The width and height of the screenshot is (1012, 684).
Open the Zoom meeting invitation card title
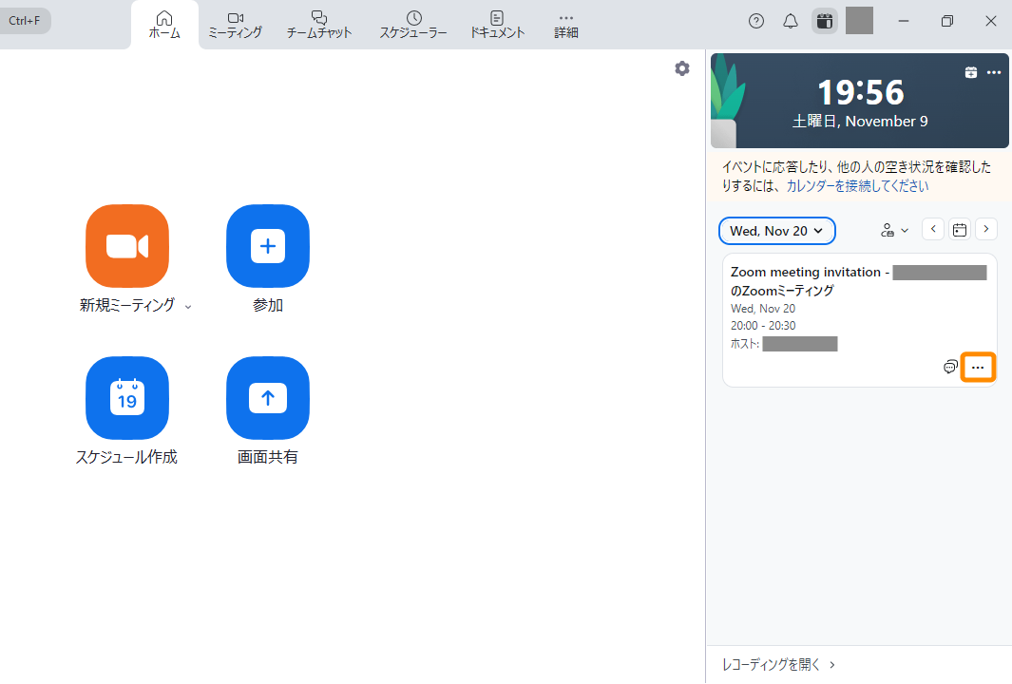pos(858,281)
